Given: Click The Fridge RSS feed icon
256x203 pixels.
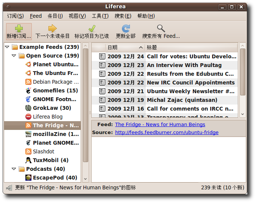Looking at the screenshot, I should pyautogui.click(x=28, y=125).
